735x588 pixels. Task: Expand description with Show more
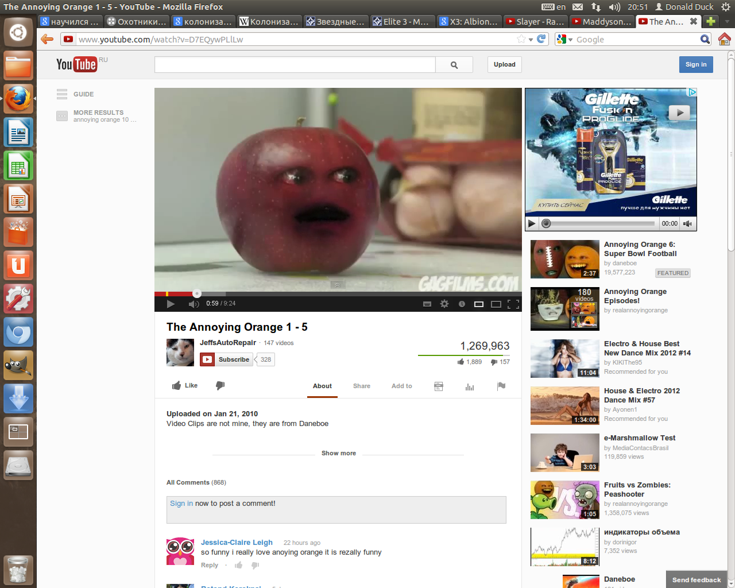(339, 453)
